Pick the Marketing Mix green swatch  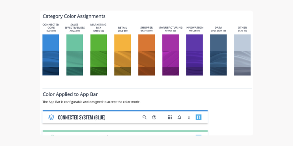[x=99, y=55]
